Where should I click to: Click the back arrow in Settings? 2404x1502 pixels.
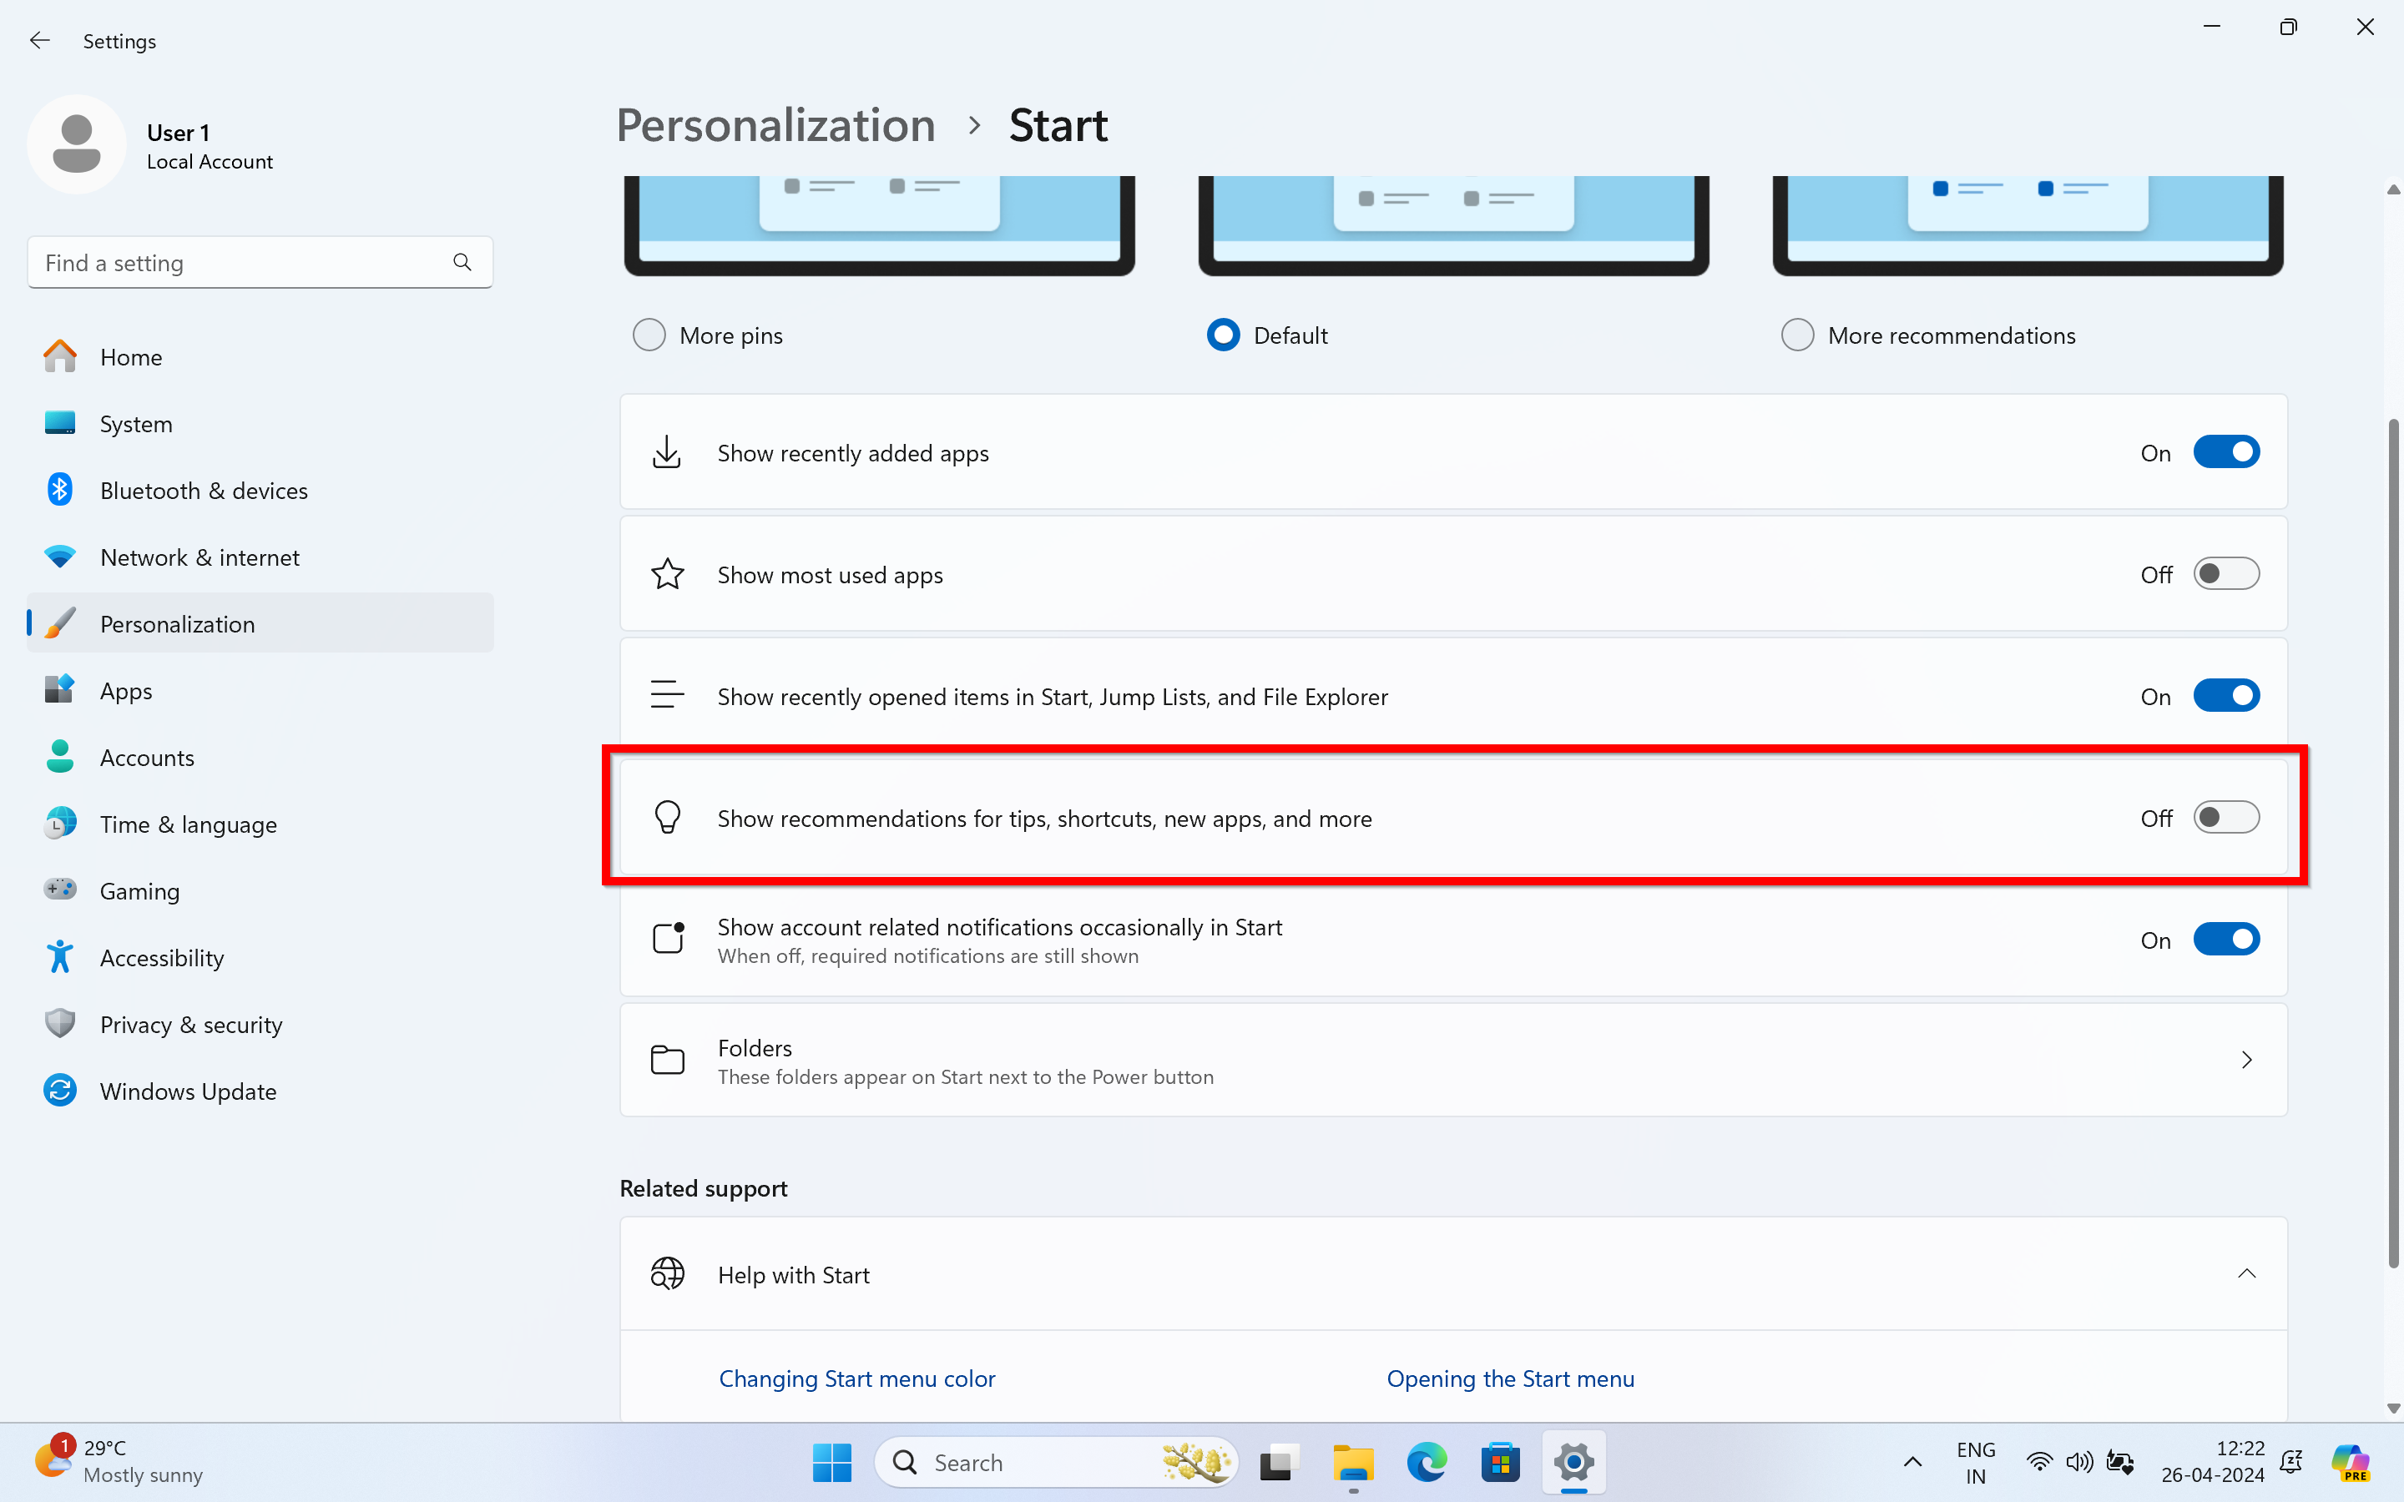coord(40,41)
